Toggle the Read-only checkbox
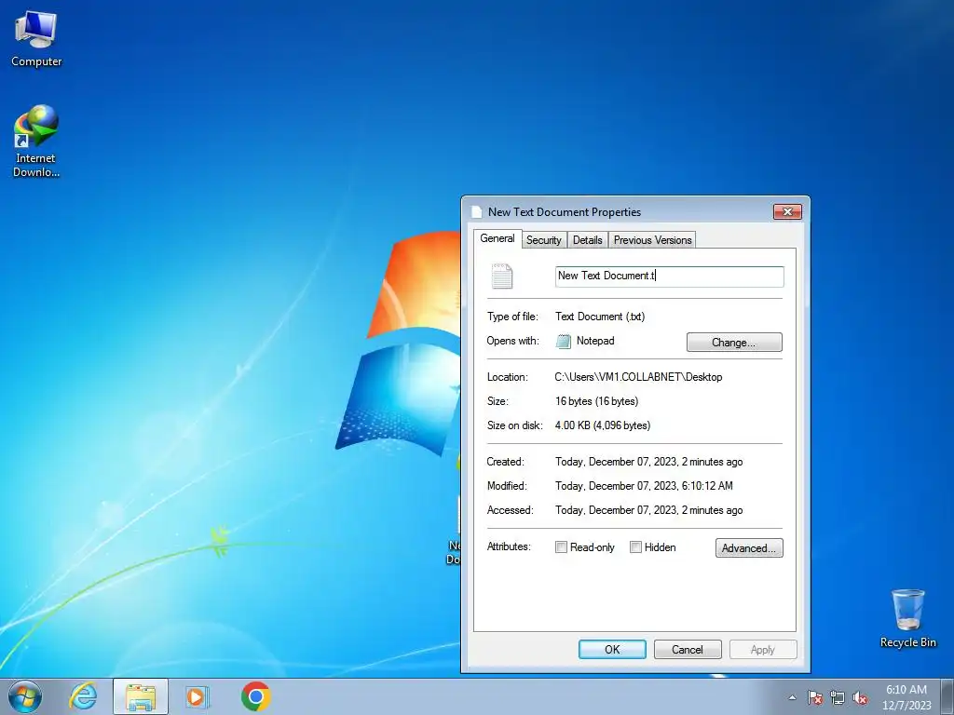The width and height of the screenshot is (954, 715). [561, 547]
